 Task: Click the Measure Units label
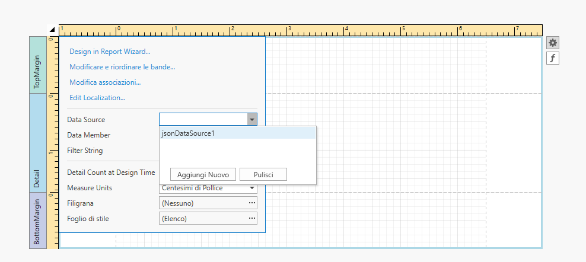click(x=90, y=188)
